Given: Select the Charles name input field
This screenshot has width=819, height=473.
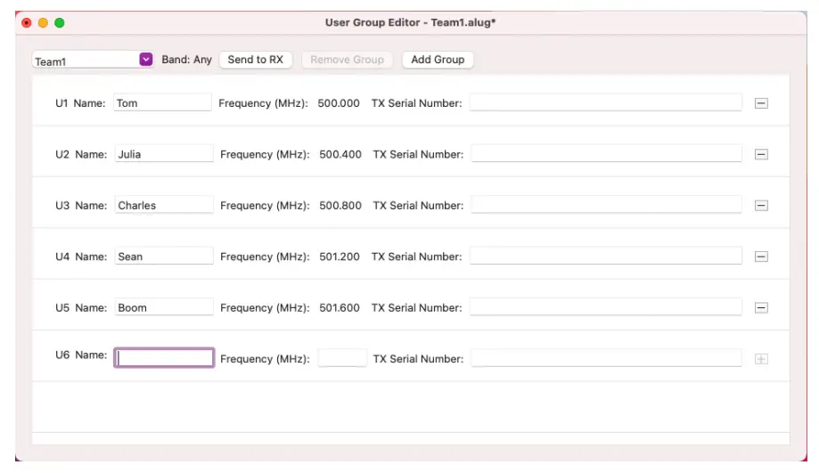Looking at the screenshot, I should coord(164,206).
